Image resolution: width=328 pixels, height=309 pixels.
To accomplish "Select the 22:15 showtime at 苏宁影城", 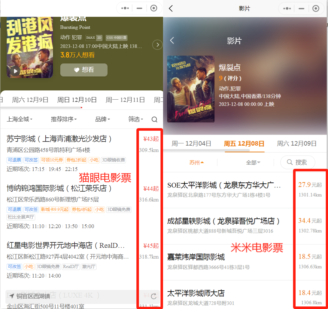I will tap(71, 169).
